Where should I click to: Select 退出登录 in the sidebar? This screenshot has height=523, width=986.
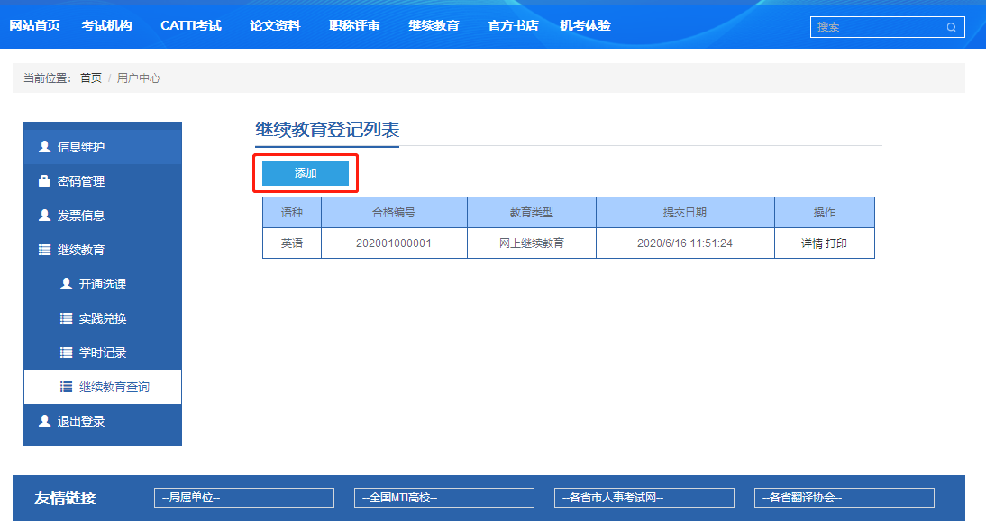pyautogui.click(x=81, y=421)
